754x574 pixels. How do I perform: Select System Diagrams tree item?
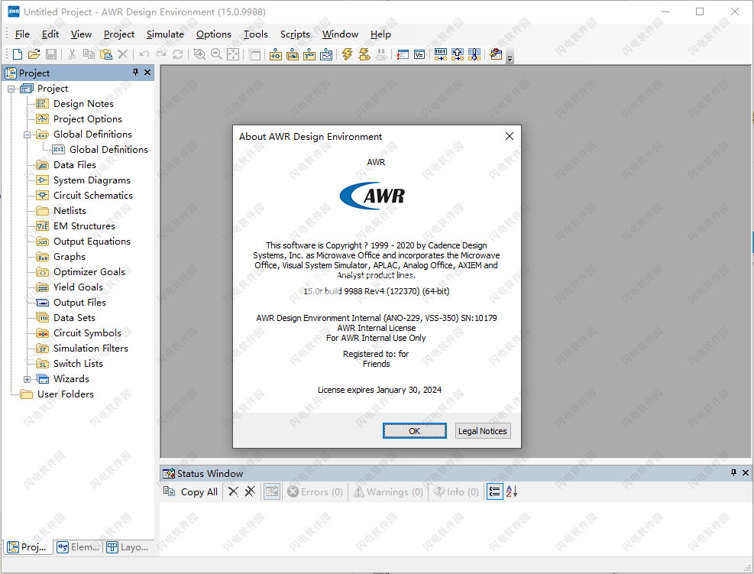point(92,180)
